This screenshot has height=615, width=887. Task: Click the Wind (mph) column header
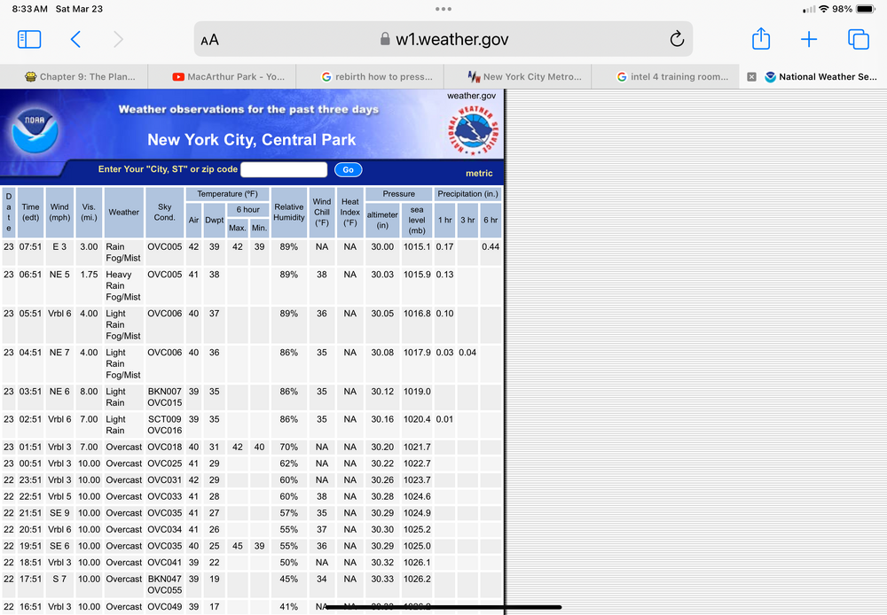[59, 213]
